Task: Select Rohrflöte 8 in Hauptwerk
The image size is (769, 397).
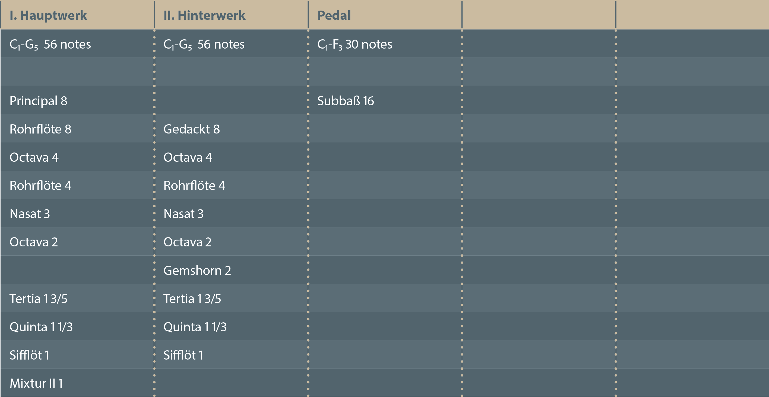Action: 40,129
